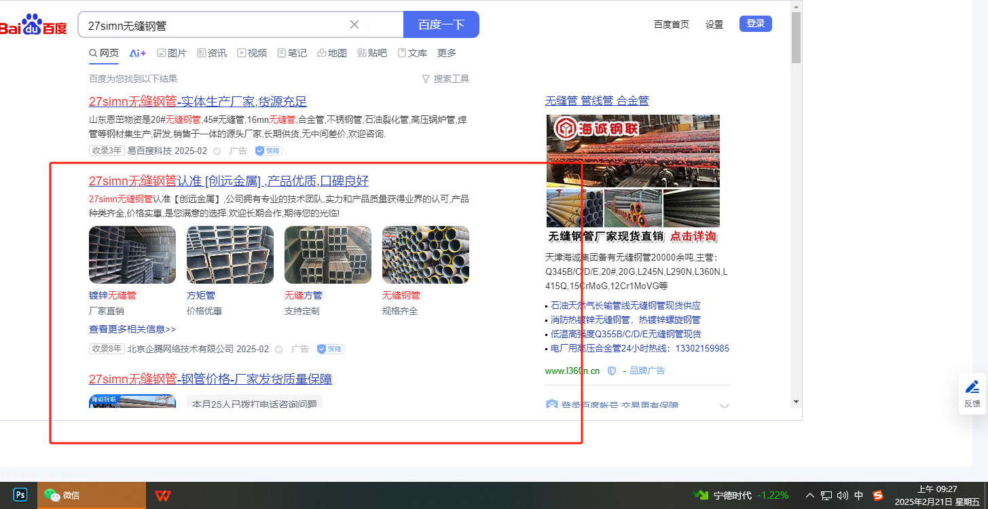This screenshot has width=988, height=509.
Task: Open 设置 in the top bar
Action: pyautogui.click(x=714, y=24)
